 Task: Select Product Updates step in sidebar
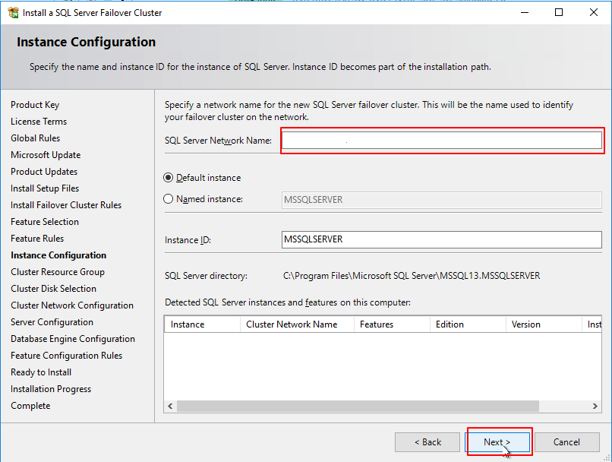[44, 172]
